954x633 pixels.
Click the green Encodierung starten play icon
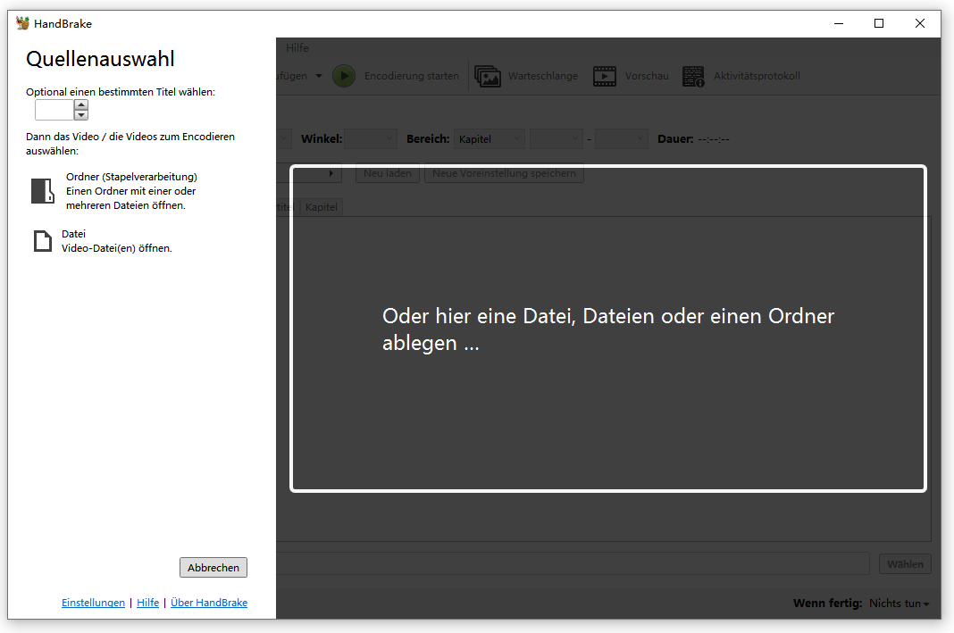(344, 76)
